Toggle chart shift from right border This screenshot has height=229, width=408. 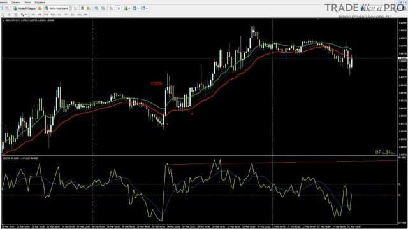tap(118, 8)
